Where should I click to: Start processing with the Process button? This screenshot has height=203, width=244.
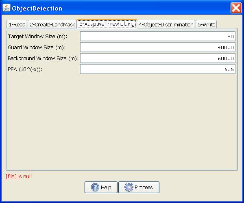tap(139, 187)
